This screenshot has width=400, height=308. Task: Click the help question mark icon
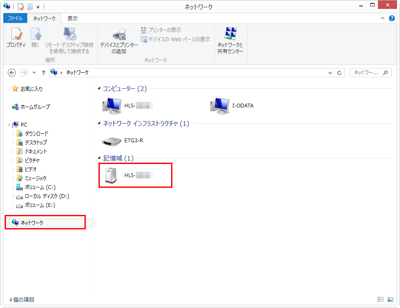[x=392, y=18]
